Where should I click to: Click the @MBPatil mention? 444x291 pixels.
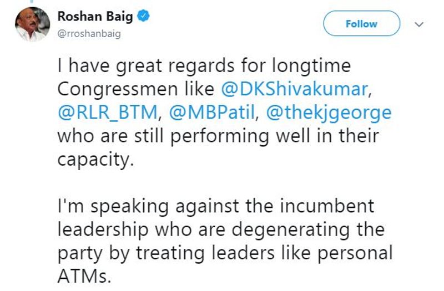(214, 113)
